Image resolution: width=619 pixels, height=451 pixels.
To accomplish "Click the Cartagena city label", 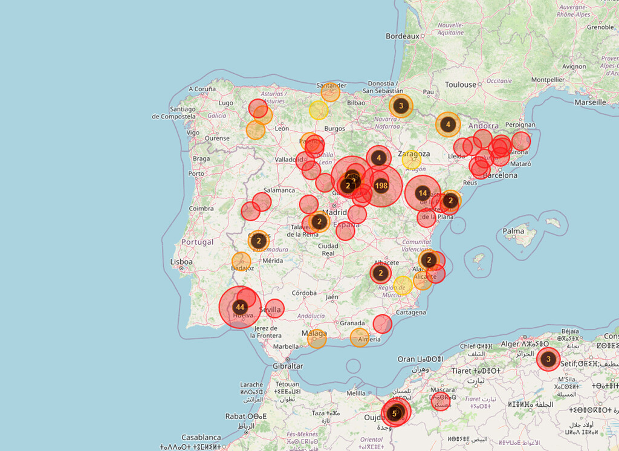I will pos(410,313).
